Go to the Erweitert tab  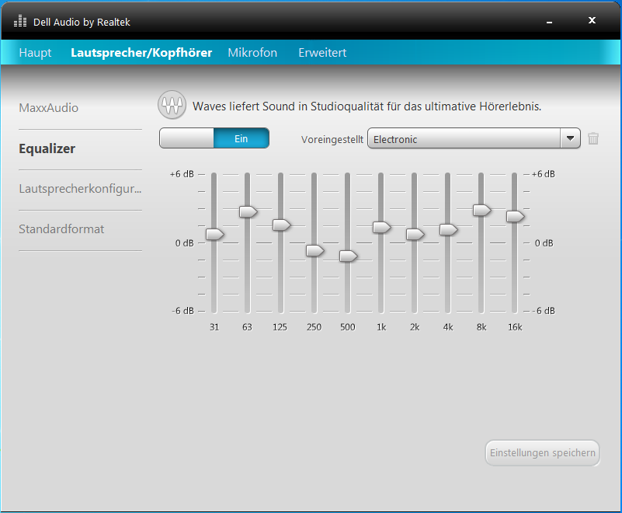tap(322, 53)
